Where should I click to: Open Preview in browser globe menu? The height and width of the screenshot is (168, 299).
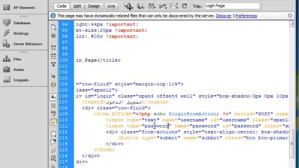coord(140,6)
